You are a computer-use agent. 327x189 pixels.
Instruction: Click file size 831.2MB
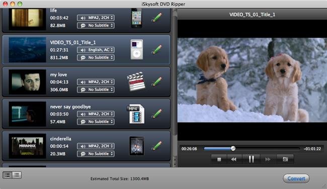59,58
